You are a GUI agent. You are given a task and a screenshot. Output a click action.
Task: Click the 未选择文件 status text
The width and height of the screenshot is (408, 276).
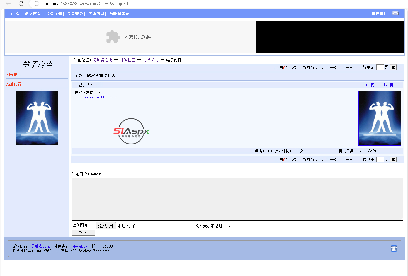[x=127, y=226]
